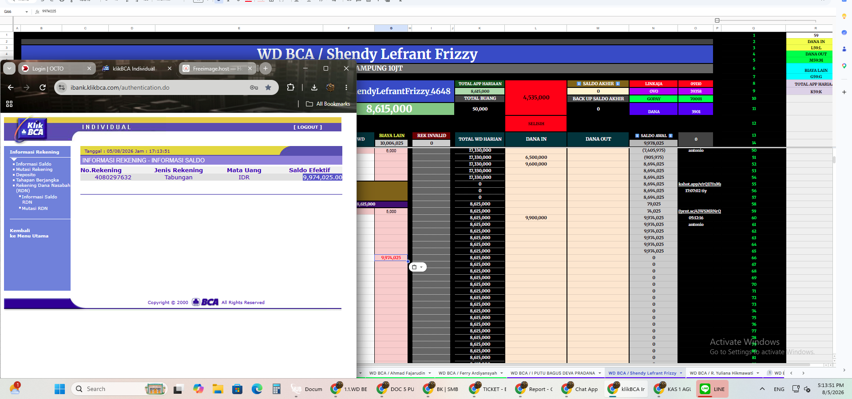Select the 4,535,000 red cell

(x=536, y=98)
